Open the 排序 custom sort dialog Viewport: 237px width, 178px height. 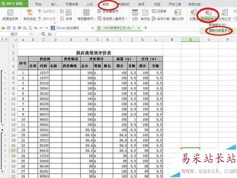click(69, 15)
